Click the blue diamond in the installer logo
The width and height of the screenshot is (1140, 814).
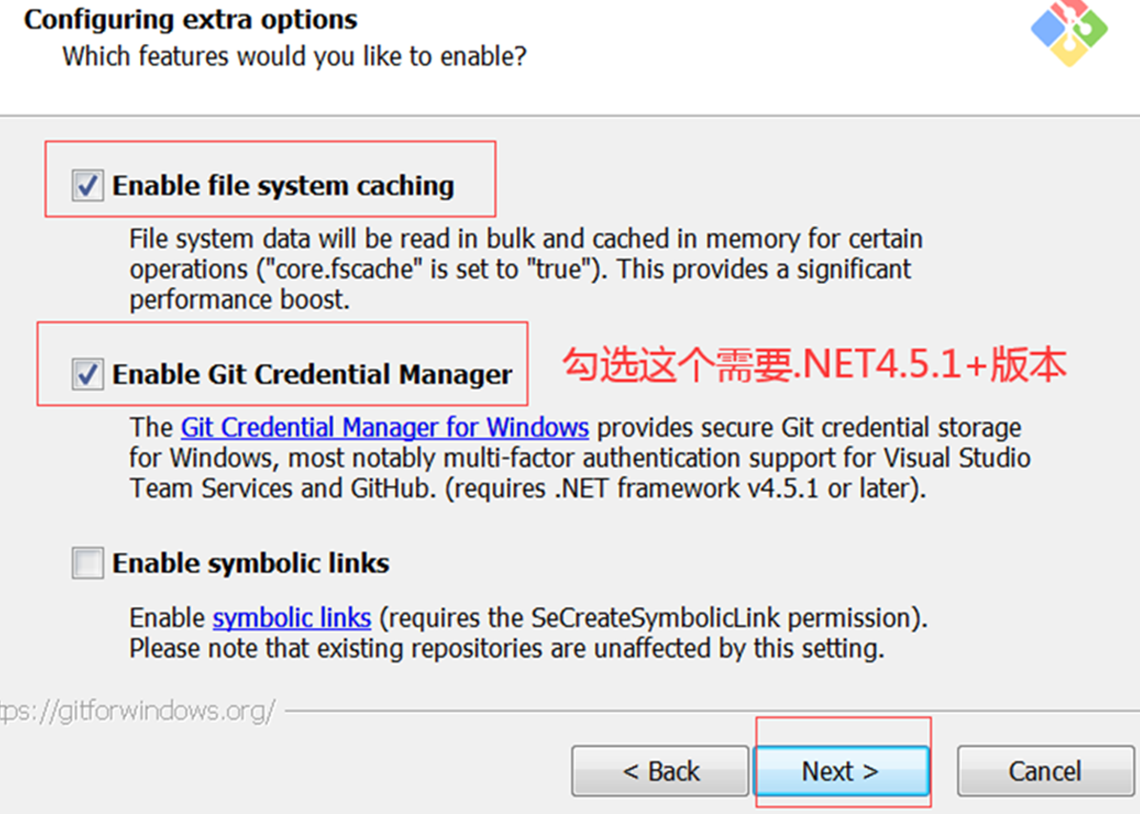coord(1048,29)
